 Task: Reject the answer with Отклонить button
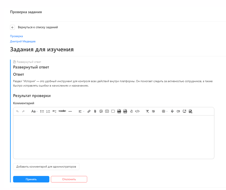(69, 179)
